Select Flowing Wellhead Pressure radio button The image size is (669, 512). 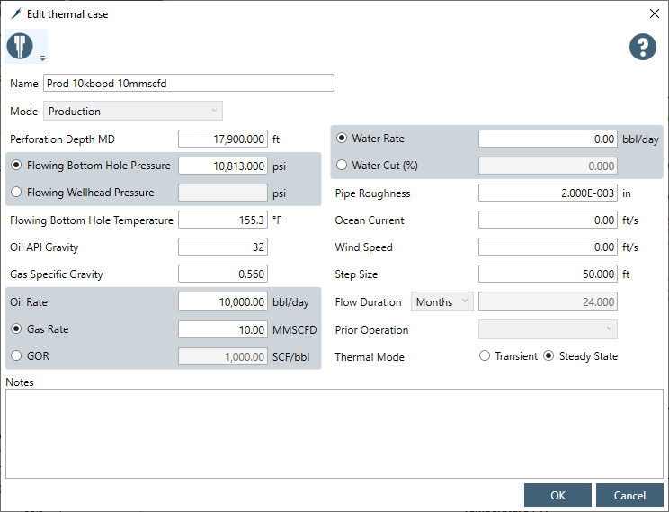tap(16, 193)
